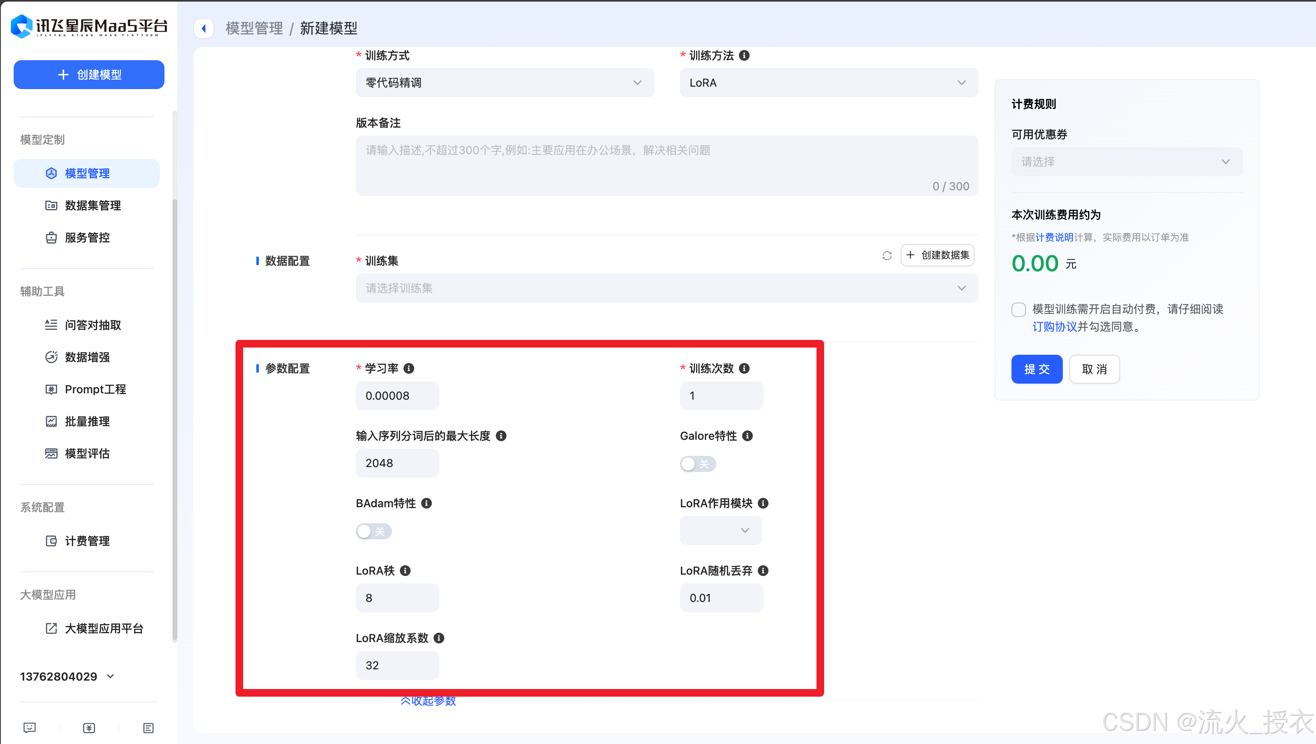
Task: Click the 提交 submit button
Action: tap(1037, 369)
